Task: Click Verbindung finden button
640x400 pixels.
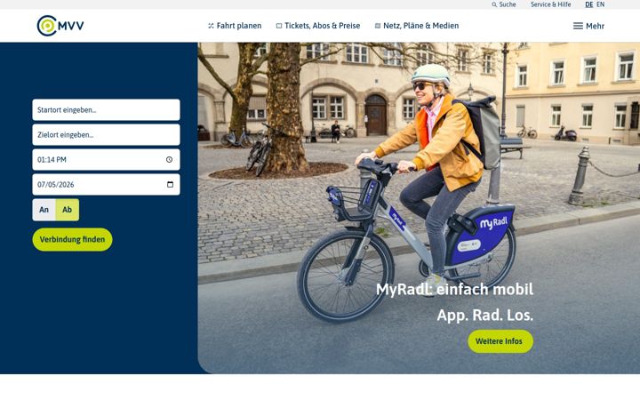Action: point(72,240)
